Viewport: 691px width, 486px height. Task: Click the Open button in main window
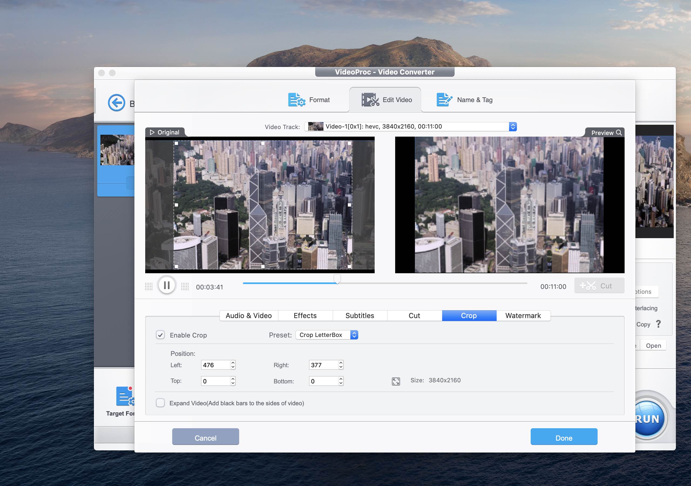(x=653, y=345)
